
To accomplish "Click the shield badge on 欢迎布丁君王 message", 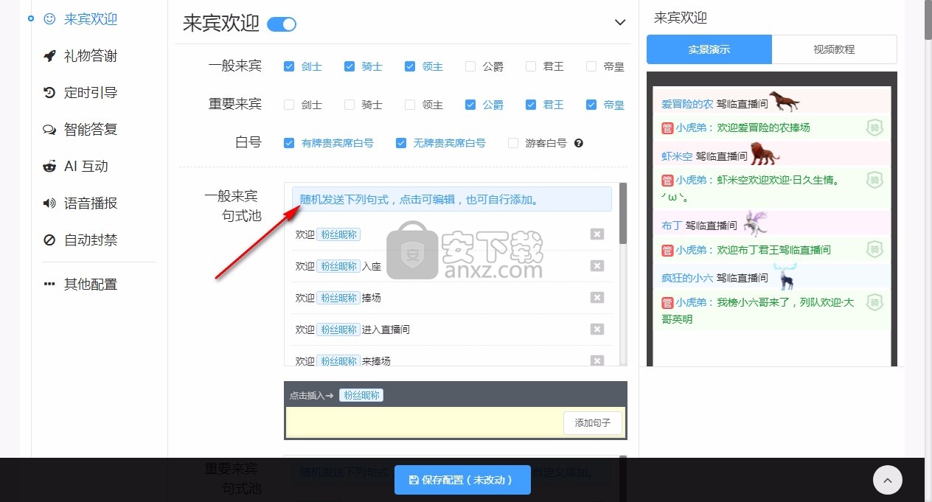I will (874, 249).
